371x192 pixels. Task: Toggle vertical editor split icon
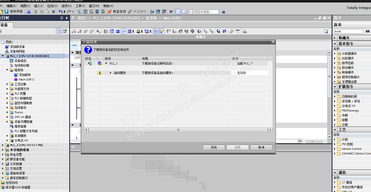click(184, 11)
